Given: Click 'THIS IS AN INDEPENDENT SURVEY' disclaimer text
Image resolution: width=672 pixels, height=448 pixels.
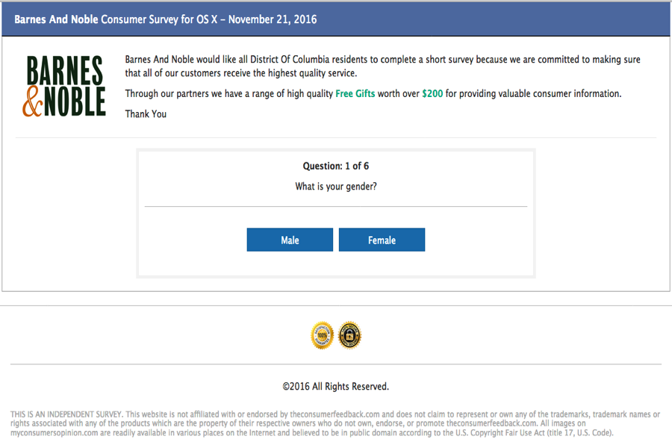Looking at the screenshot, I should coord(67,414).
